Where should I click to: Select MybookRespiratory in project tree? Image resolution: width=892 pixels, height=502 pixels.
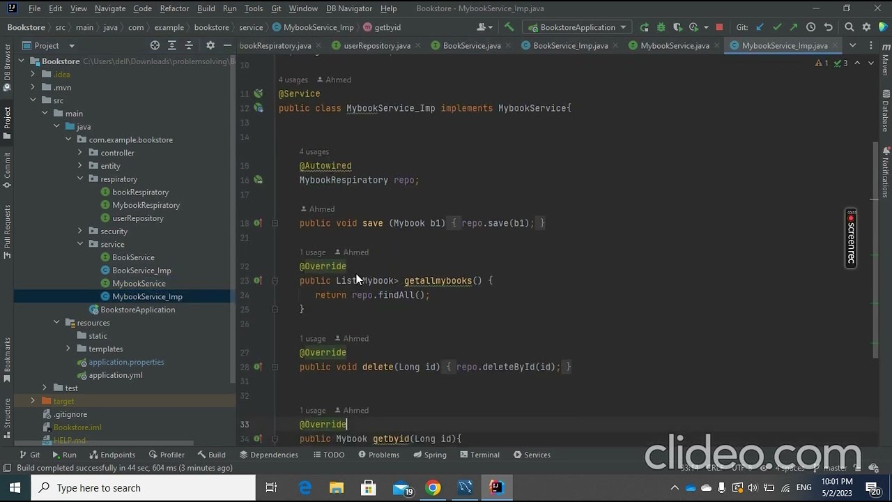pyautogui.click(x=146, y=205)
